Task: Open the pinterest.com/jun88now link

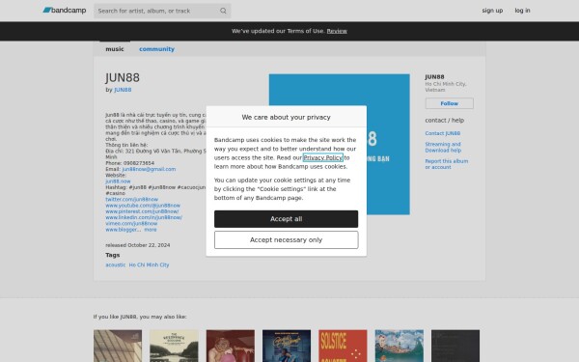Action: (142, 211)
